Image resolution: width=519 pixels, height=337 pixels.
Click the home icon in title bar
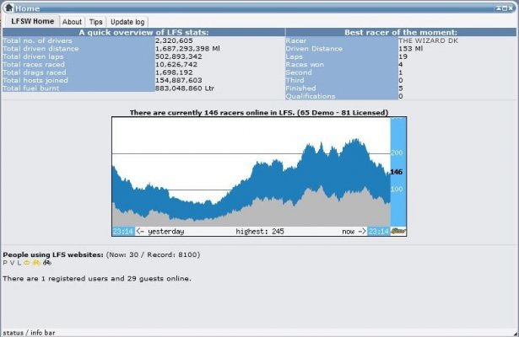click(8, 7)
